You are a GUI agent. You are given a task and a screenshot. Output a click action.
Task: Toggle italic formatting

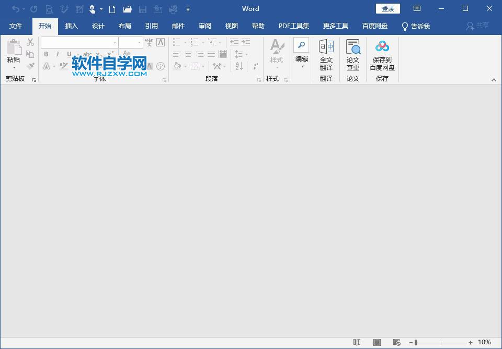tap(56, 54)
